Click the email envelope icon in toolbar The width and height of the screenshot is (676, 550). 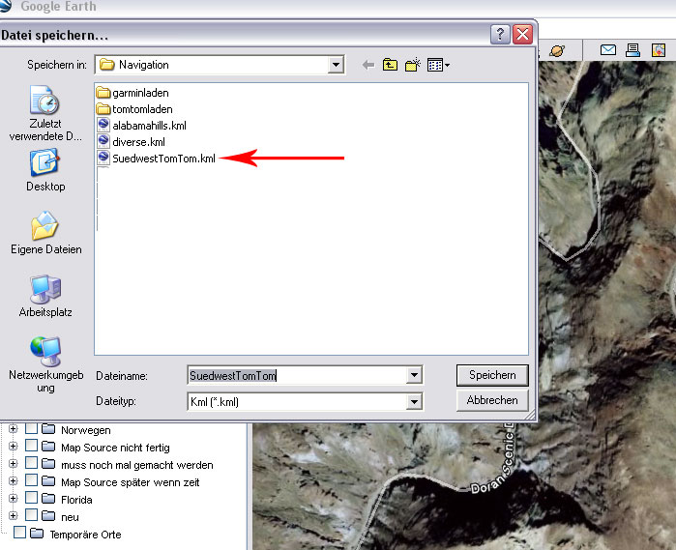(608, 50)
